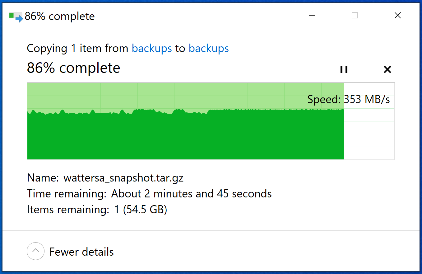Close the copy dialog window
Image resolution: width=422 pixels, height=274 pixels.
(397, 15)
